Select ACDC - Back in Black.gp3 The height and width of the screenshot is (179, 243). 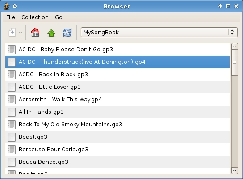[x=117, y=75]
